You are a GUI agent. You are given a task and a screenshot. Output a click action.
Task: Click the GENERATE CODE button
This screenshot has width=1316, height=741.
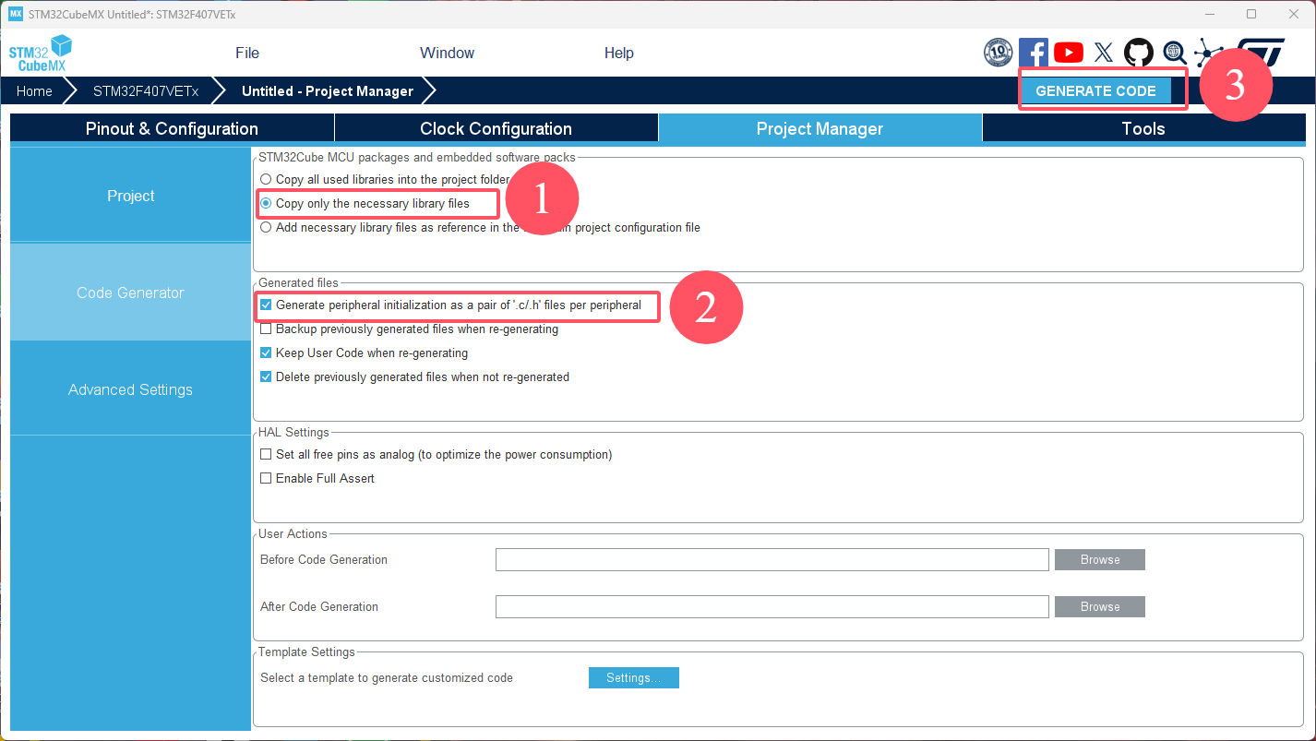pyautogui.click(x=1096, y=90)
